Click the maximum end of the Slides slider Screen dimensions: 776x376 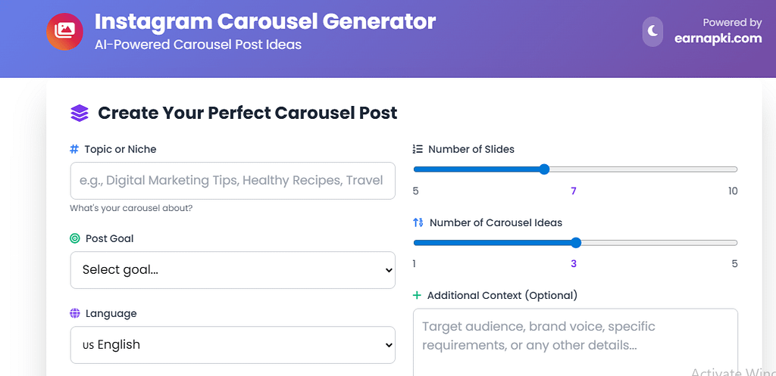(x=736, y=169)
